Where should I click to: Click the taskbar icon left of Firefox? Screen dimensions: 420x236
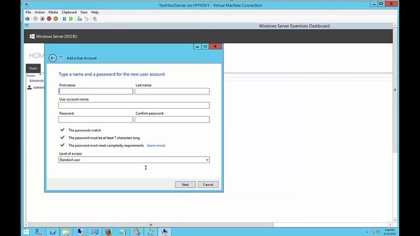tap(94, 232)
